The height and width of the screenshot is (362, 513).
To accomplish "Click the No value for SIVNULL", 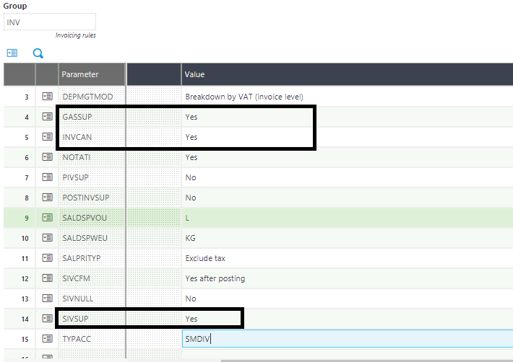I will click(191, 299).
